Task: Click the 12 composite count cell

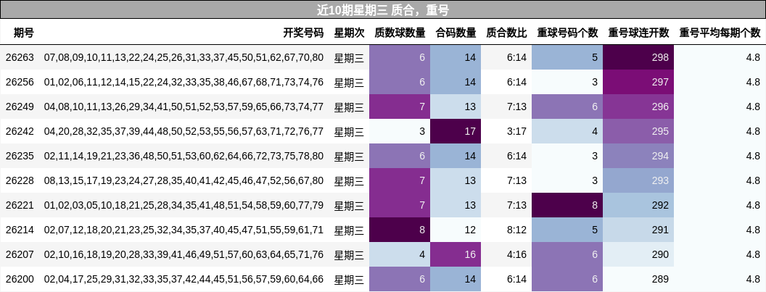Action: coord(456,230)
